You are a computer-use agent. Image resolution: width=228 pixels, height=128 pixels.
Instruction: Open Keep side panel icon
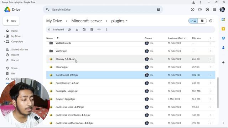[x=223, y=29]
